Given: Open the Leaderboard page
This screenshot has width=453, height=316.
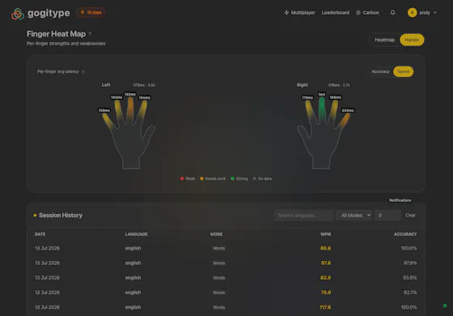Looking at the screenshot, I should tap(336, 13).
